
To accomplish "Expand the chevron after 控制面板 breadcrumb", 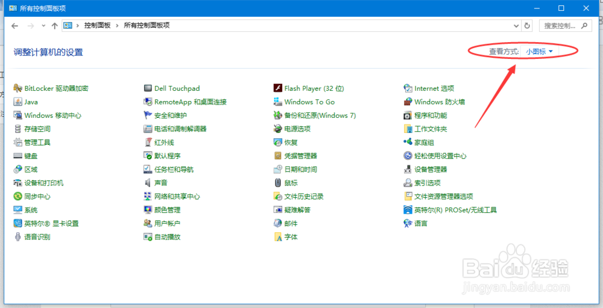I will pyautogui.click(x=118, y=26).
